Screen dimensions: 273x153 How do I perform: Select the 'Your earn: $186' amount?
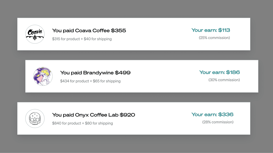tap(220, 72)
